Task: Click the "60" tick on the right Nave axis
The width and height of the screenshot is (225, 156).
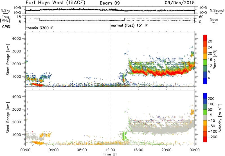Action: pos(201,17)
